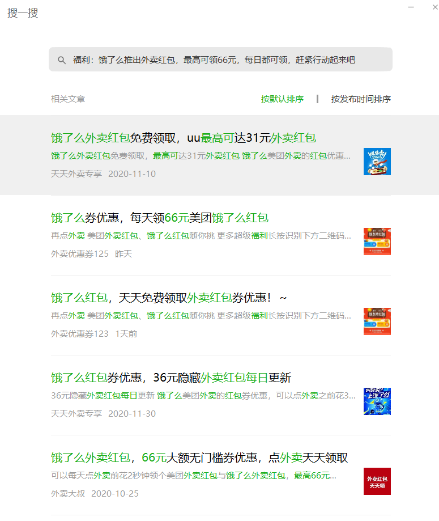Click the 昨天 date label

(123, 254)
